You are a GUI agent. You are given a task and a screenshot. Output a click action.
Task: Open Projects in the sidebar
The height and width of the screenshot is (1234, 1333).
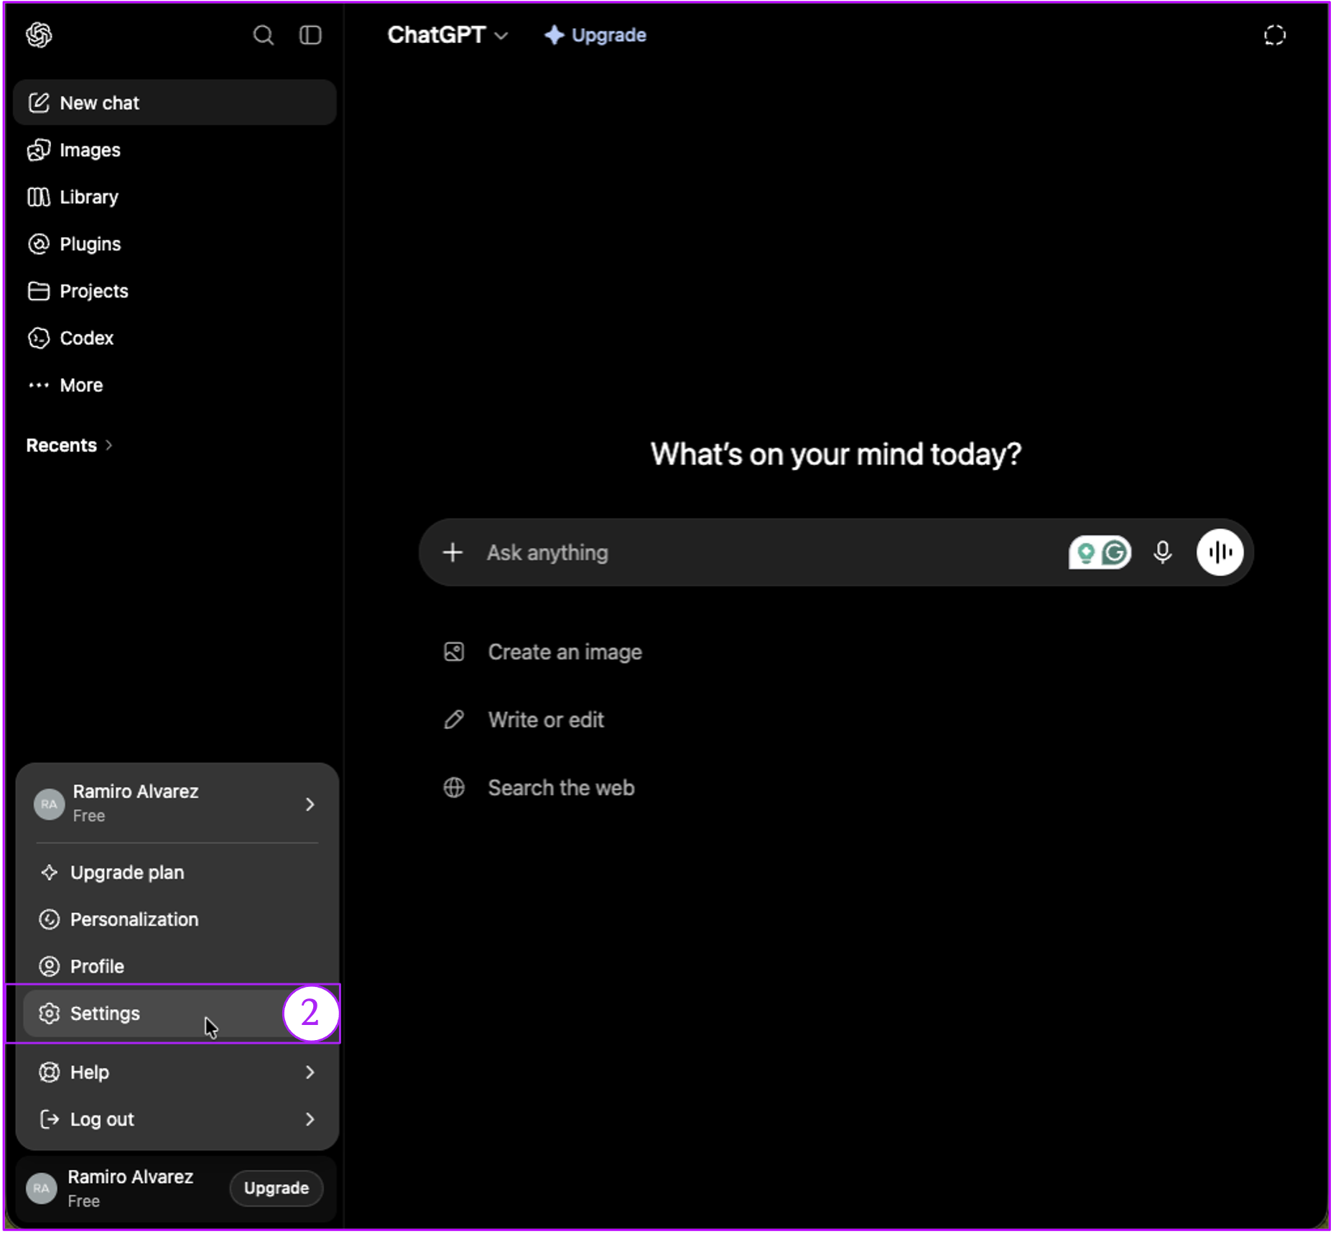(x=175, y=291)
